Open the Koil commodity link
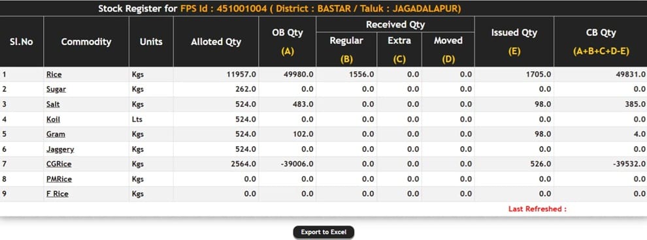 pyautogui.click(x=53, y=119)
